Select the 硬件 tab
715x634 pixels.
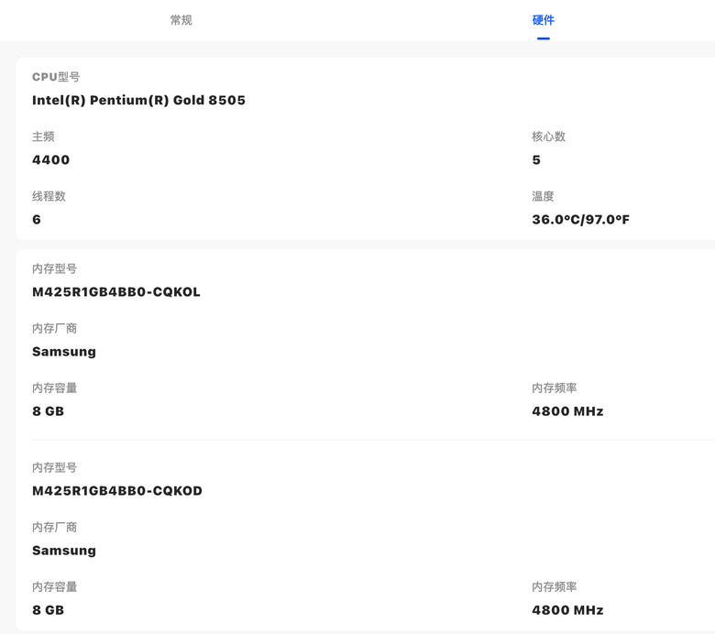543,20
